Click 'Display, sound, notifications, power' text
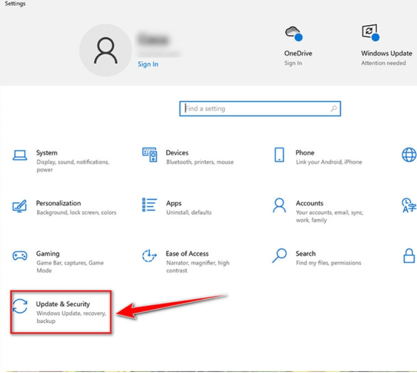 tap(73, 166)
